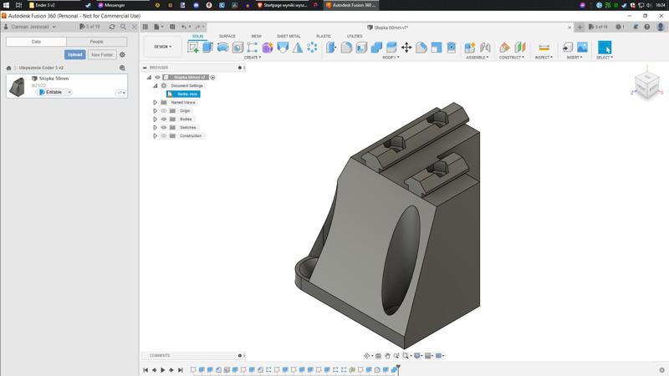The image size is (669, 376).
Task: Expand the Bodies folder
Action: click(x=156, y=119)
